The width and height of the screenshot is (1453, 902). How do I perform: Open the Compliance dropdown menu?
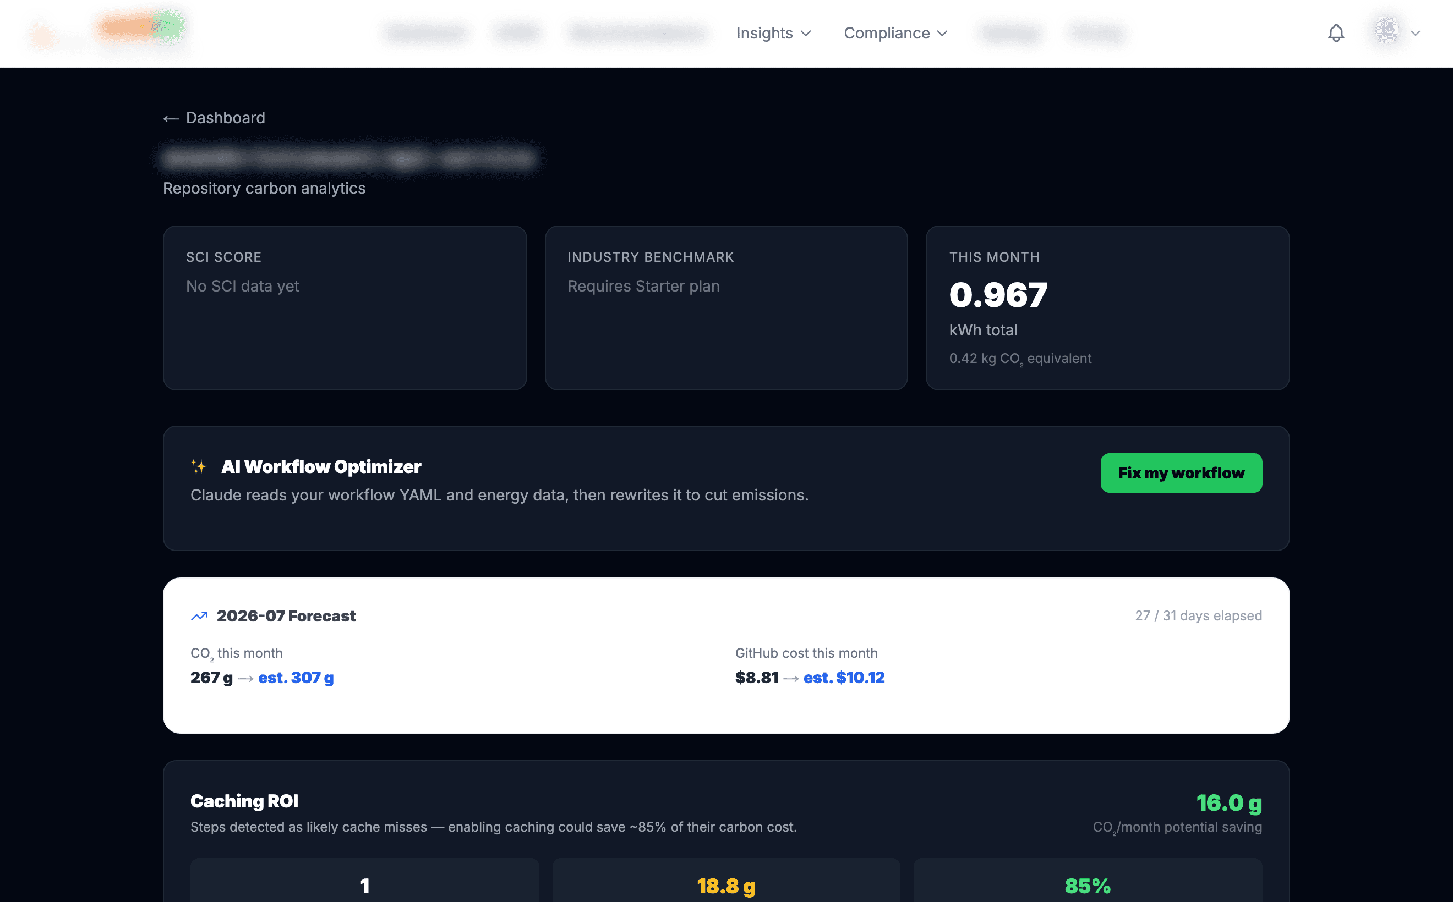coord(895,33)
